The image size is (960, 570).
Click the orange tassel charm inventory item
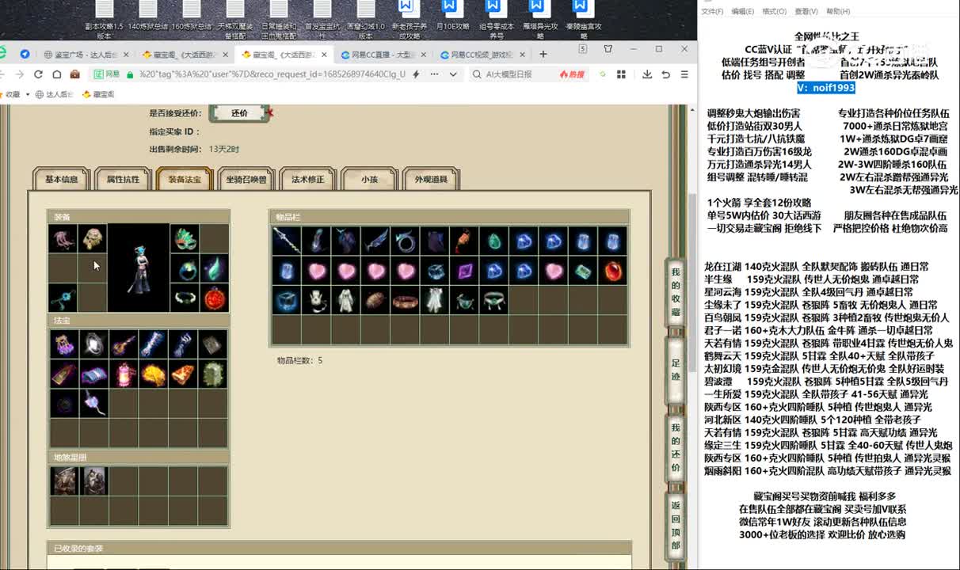tap(464, 241)
